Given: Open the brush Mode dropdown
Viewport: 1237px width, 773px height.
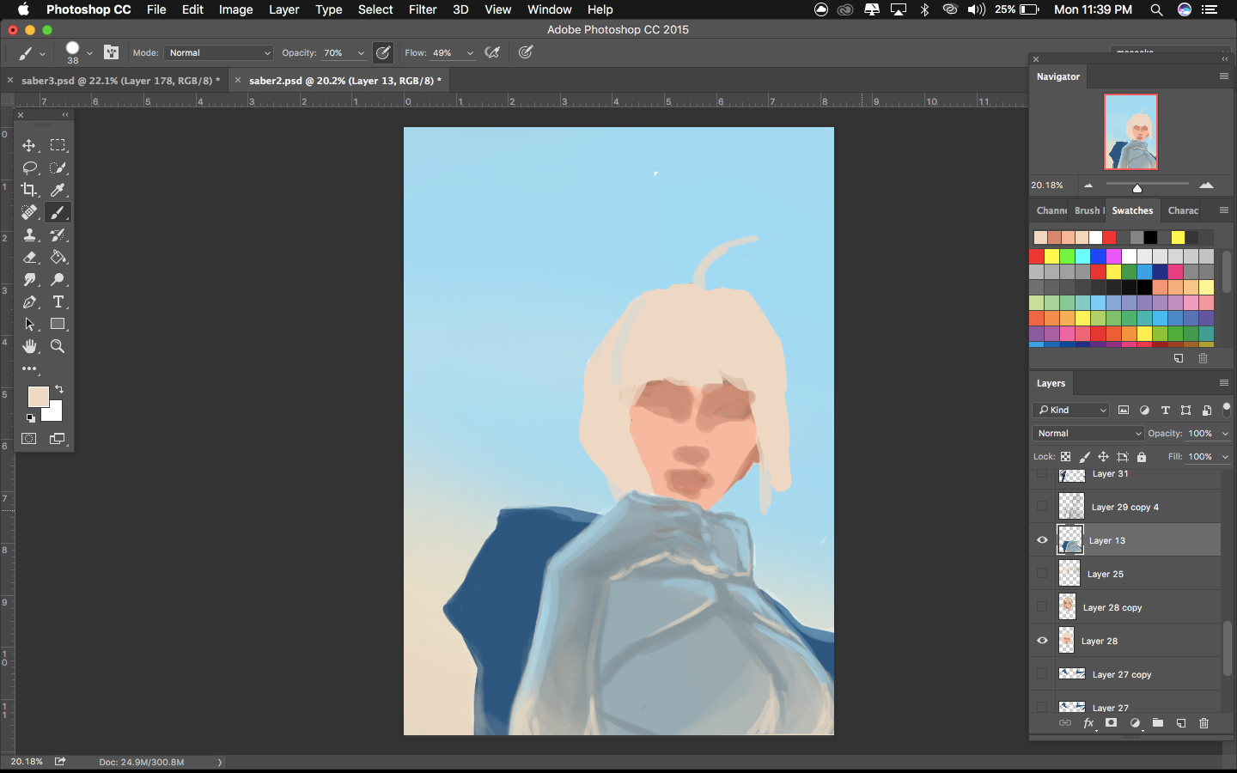Looking at the screenshot, I should [219, 52].
